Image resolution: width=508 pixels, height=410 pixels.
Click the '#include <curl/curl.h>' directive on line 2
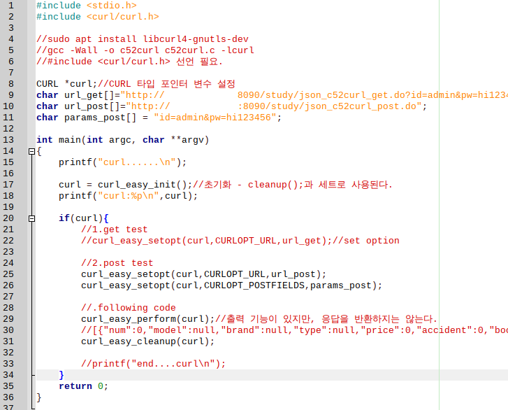tap(98, 17)
